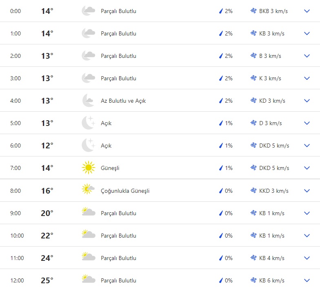Expand the 0:00 hourly forecast details

(x=307, y=11)
